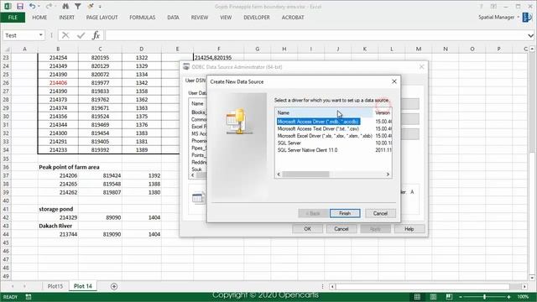The height and width of the screenshot is (302, 537).
Task: Open the Undo history dropdown arrow
Action: (39, 7)
